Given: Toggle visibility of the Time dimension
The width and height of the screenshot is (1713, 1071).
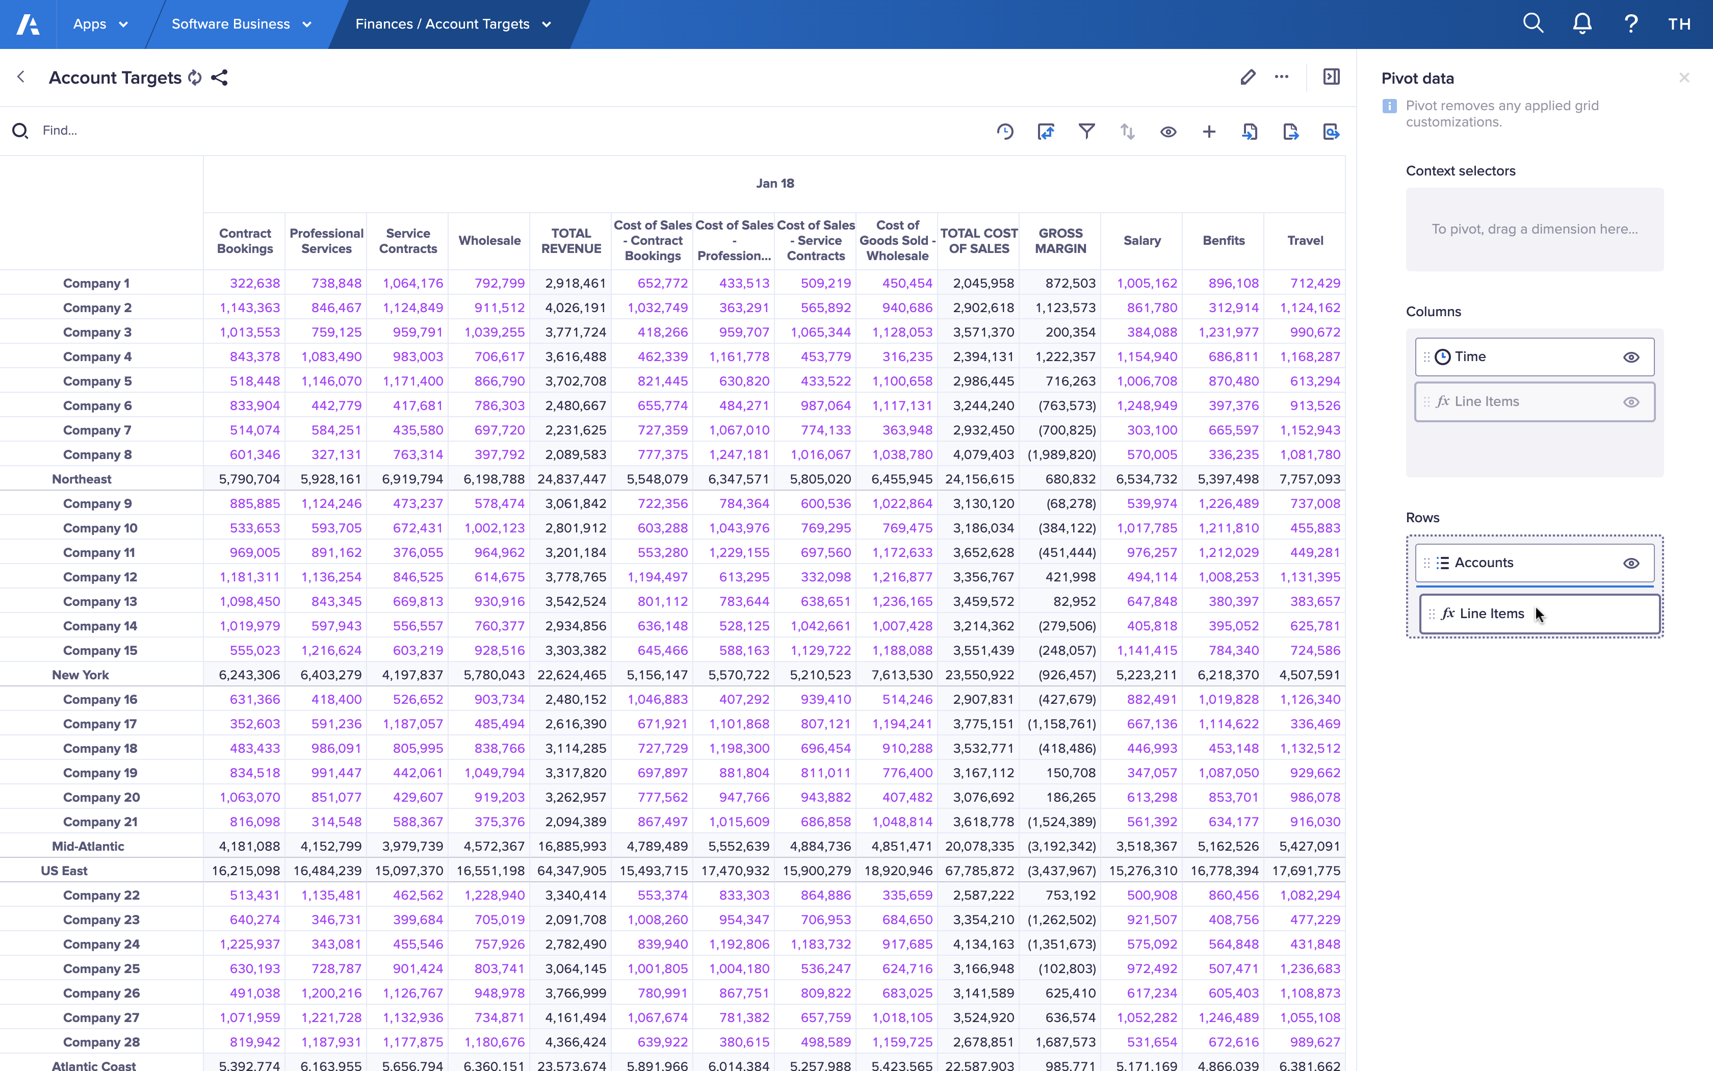Looking at the screenshot, I should click(x=1631, y=356).
